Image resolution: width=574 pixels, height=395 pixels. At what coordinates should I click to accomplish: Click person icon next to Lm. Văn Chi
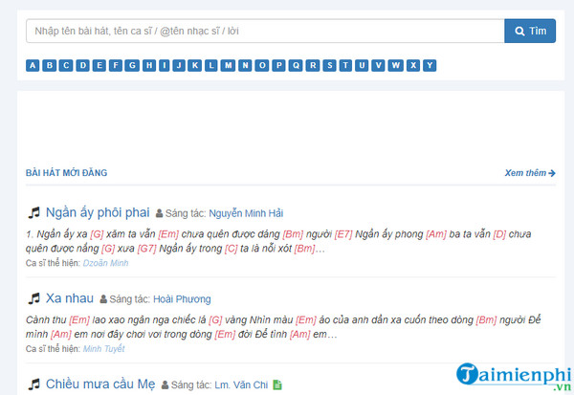point(166,385)
